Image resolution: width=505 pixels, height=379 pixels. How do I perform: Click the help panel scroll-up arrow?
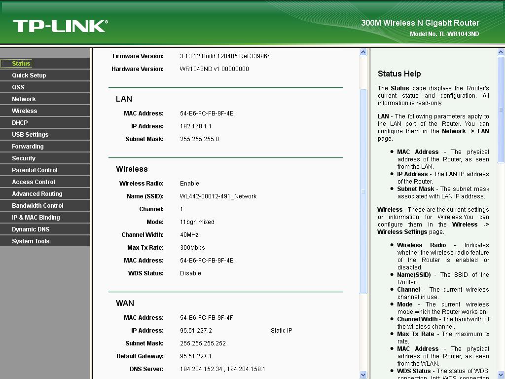[x=501, y=52]
